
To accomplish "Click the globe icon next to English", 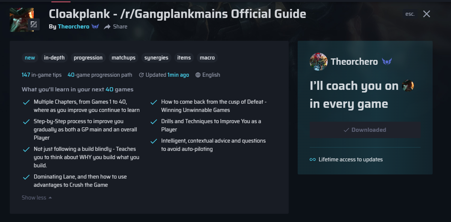I will pyautogui.click(x=197, y=75).
